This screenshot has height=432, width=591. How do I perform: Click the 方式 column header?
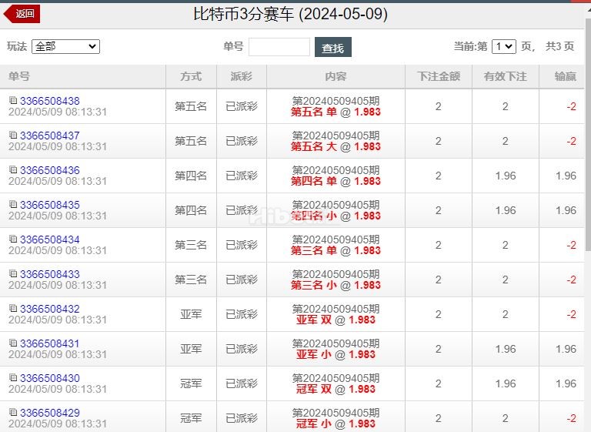pos(191,76)
